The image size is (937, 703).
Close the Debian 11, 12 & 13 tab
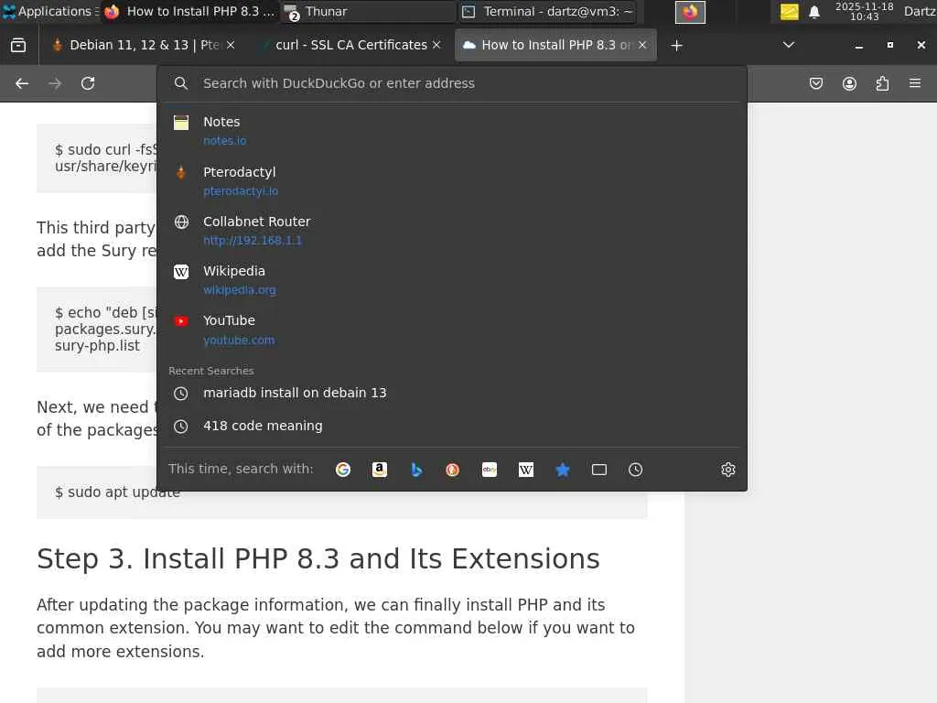coord(231,46)
